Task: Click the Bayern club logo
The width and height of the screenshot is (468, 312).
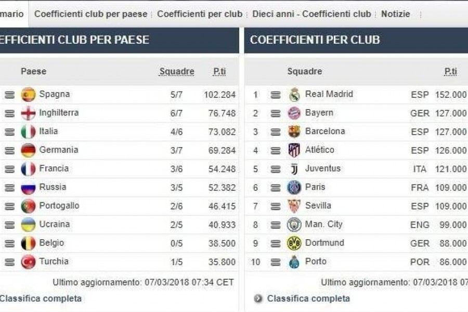Action: [294, 113]
